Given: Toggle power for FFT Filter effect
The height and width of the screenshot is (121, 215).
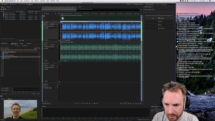Looking at the screenshot, I should click(x=3, y=54).
